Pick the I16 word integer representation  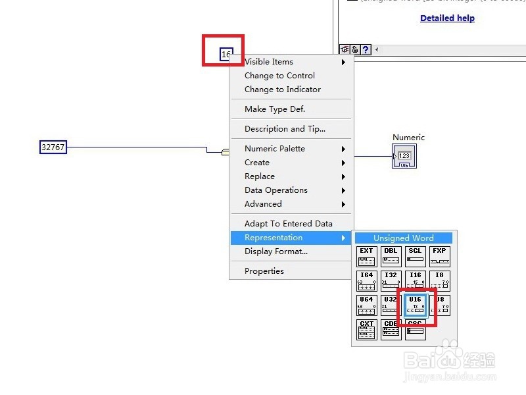[416, 281]
